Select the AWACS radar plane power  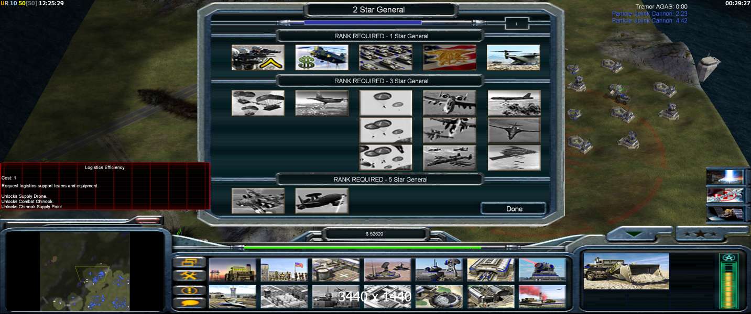[321, 201]
